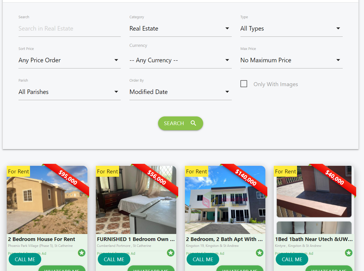
Task: Click the star badge on 1Bed 1bath Utech listing
Action: pos(349,253)
